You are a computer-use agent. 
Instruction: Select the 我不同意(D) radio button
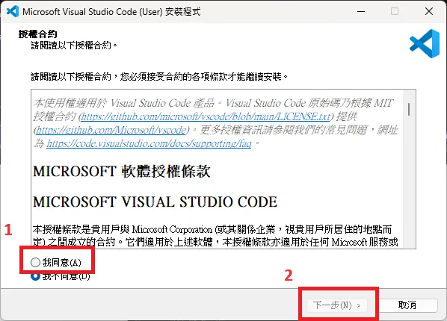pos(35,276)
